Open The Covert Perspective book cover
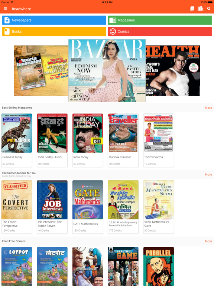The width and height of the screenshot is (214, 286). tap(17, 200)
